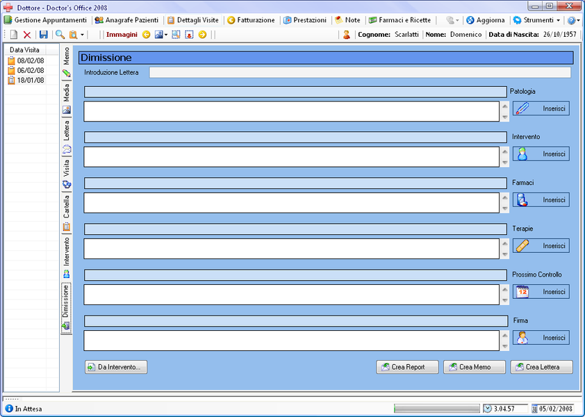Select Dettagli Visite in the menu bar
The image size is (585, 417).
tap(193, 20)
